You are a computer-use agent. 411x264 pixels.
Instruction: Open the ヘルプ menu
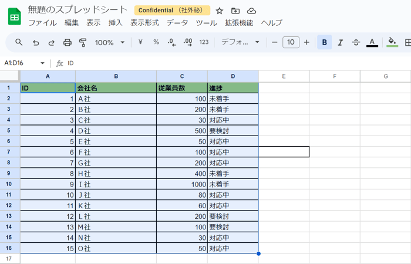click(271, 23)
